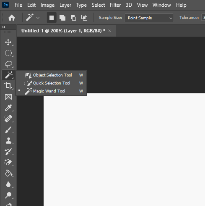Select the Dodge tool
This screenshot has height=206, width=205.
coord(8,195)
